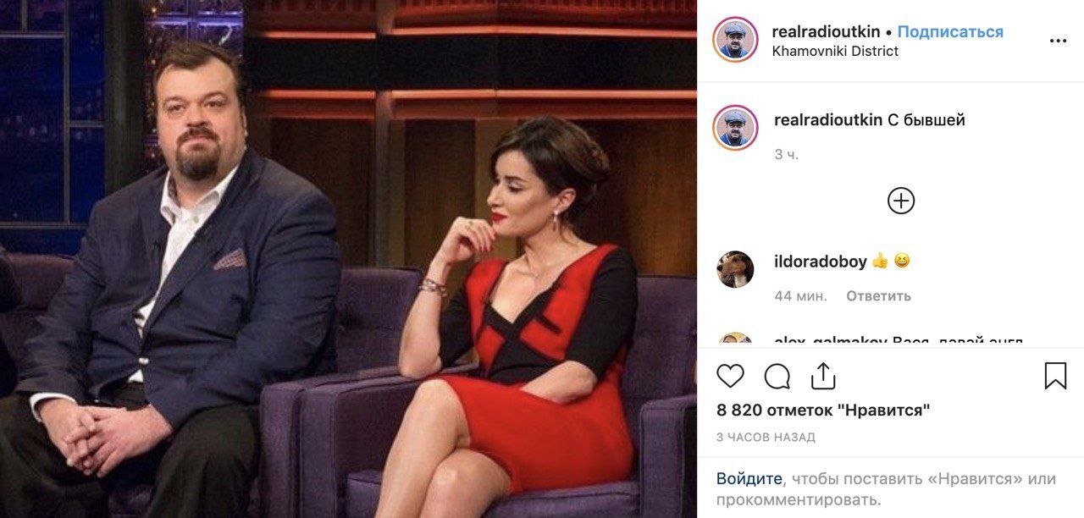This screenshot has height=518, width=1084.
Task: Open the realradioutkin username in the header
Action: click(x=827, y=32)
